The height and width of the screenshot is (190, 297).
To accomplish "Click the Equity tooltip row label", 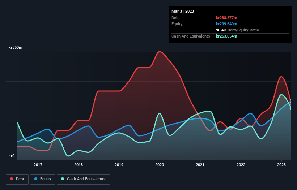I will point(177,24).
